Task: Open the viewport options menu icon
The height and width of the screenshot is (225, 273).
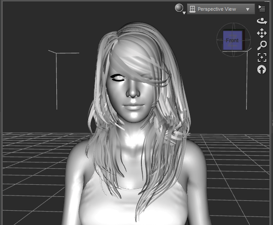Action: click(x=262, y=8)
